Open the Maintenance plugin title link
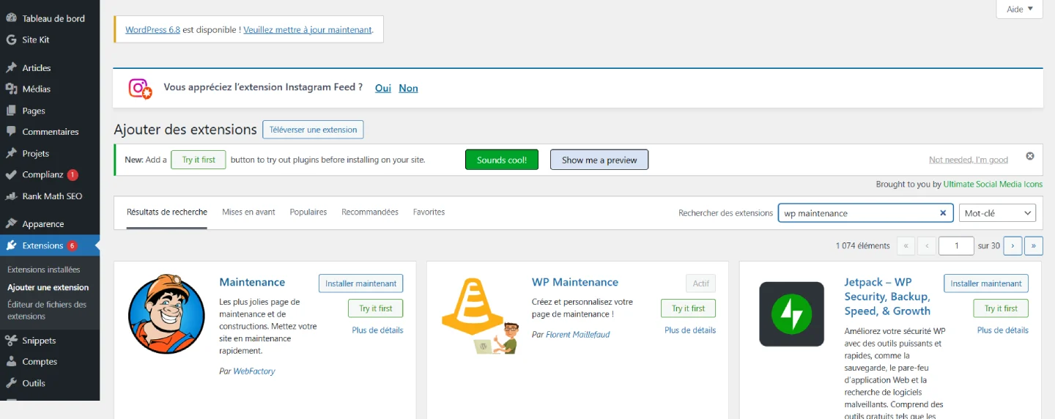 point(252,282)
